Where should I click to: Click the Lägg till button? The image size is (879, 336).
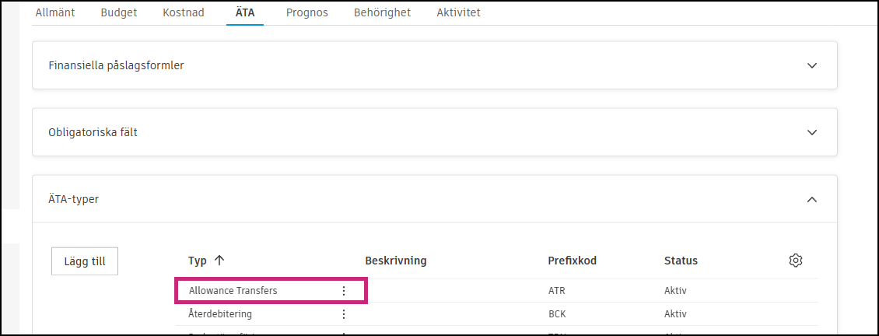[85, 261]
